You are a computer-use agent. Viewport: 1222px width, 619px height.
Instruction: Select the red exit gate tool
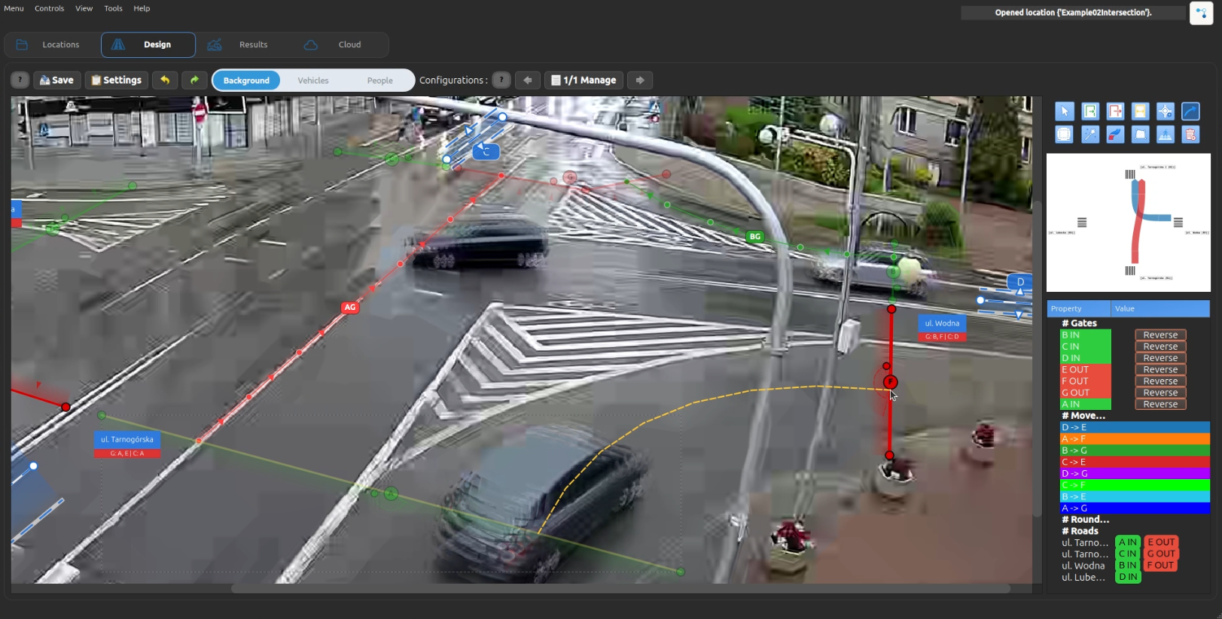[1115, 111]
